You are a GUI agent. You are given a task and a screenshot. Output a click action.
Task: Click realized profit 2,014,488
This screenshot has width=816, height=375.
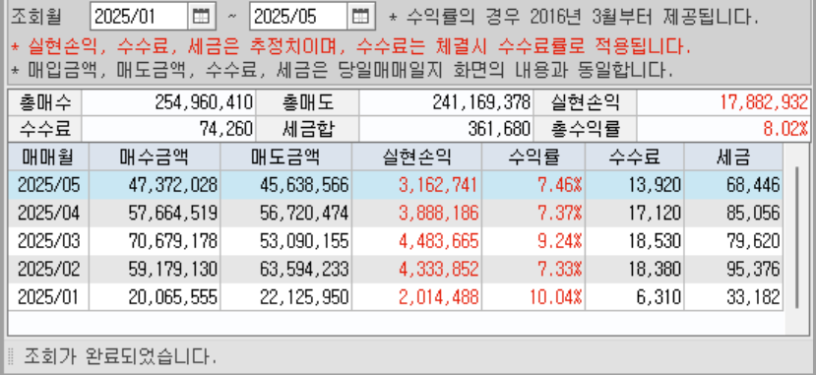point(439,297)
